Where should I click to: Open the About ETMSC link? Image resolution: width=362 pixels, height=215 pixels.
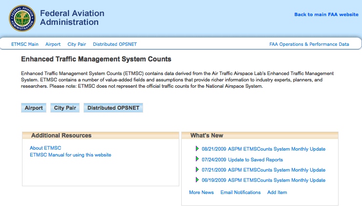click(x=45, y=148)
